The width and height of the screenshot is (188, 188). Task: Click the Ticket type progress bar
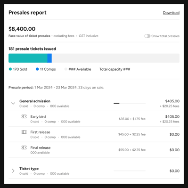point(130,171)
